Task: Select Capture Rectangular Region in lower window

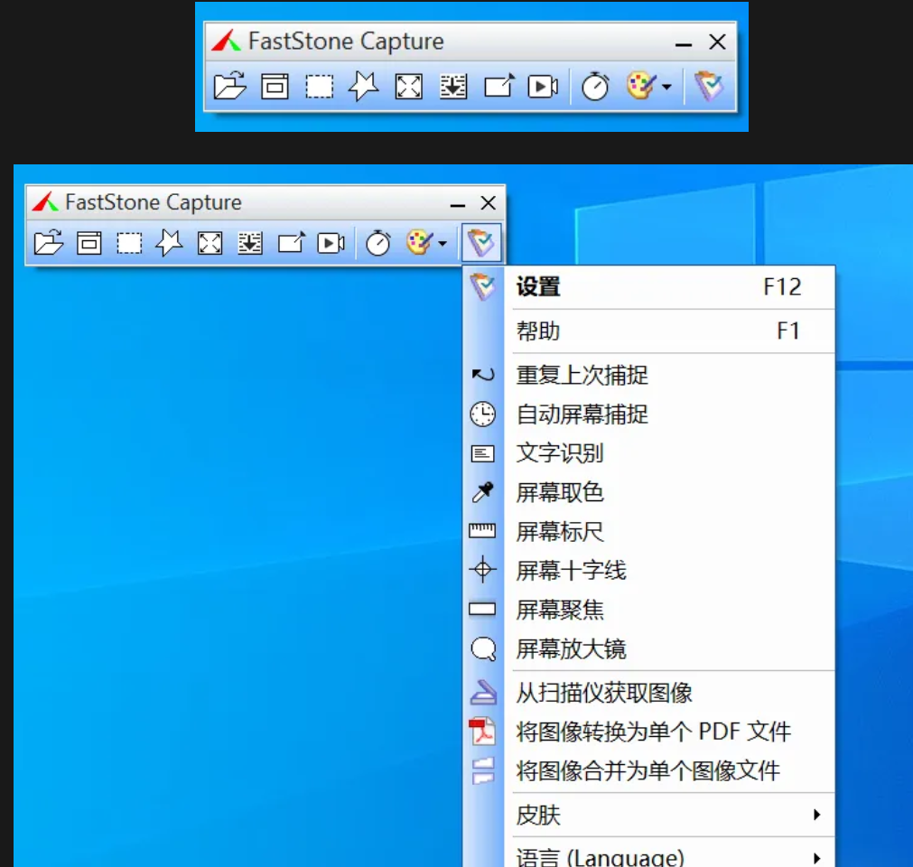Action: 129,243
